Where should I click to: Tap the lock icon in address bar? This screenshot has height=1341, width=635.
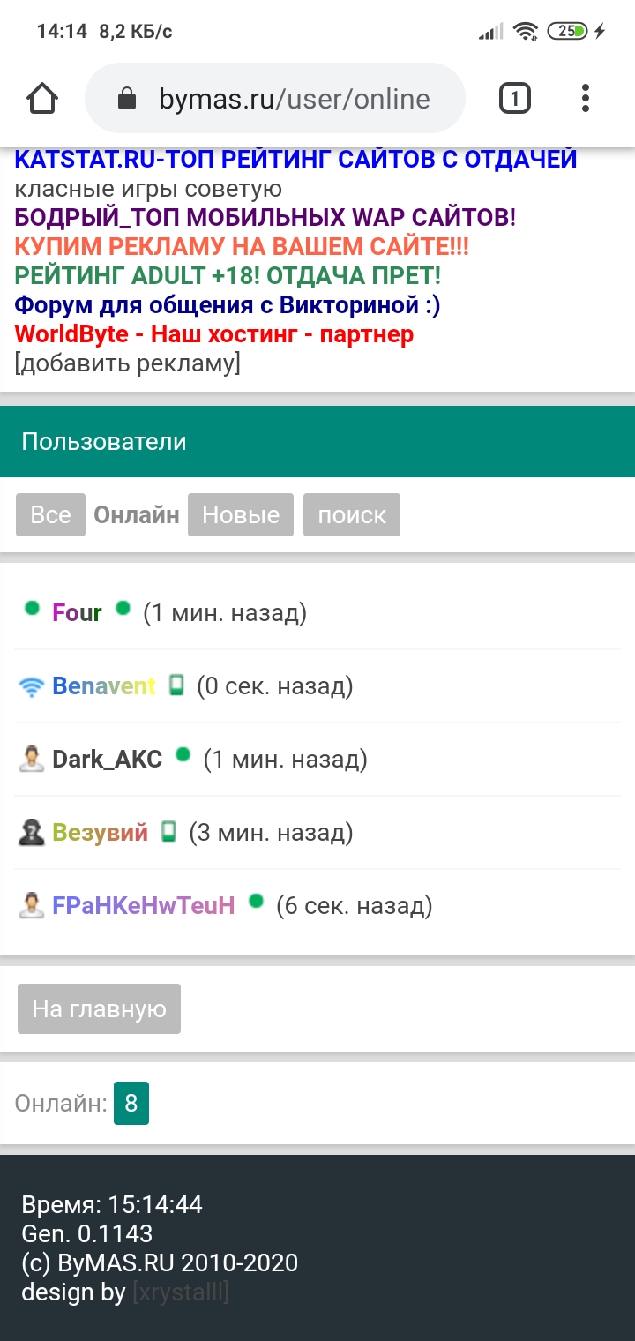[x=127, y=99]
